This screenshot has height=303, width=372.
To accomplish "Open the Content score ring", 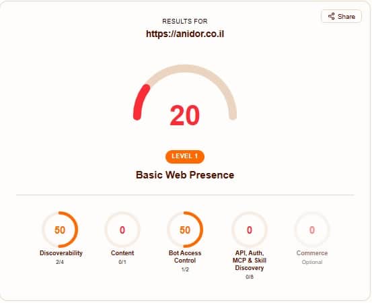I will 122,230.
